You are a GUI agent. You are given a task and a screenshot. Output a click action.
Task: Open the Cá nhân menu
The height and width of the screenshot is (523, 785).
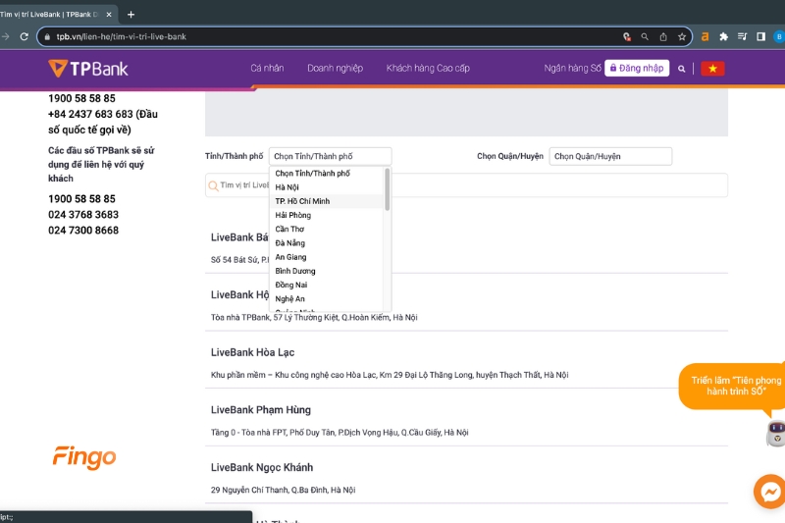coord(267,68)
